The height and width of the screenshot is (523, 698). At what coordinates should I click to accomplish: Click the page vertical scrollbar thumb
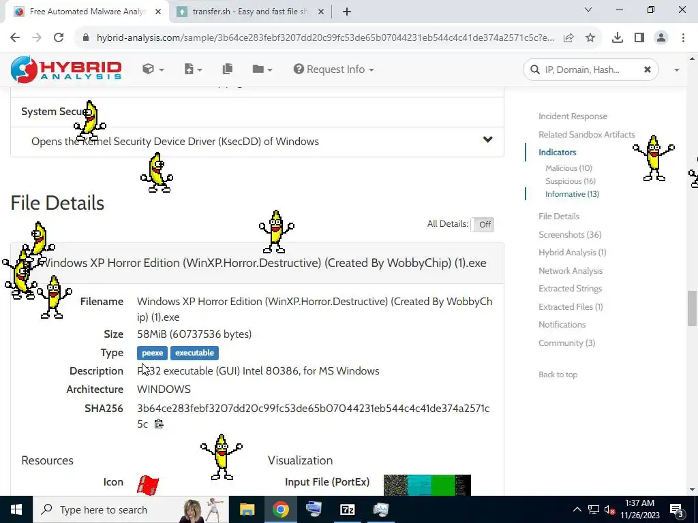coord(692,308)
